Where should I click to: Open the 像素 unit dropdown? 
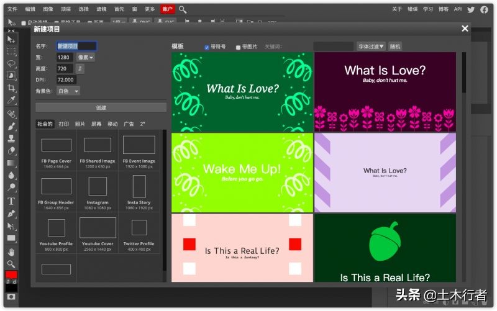tap(85, 57)
